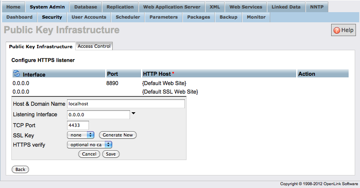This screenshot has width=360, height=188.
Task: Open the SSL Key dropdown
Action: tap(80, 135)
